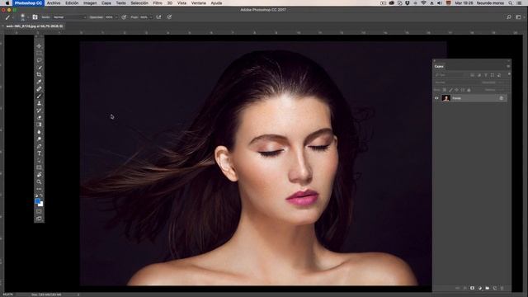Toggle pixel layer filter in Capas panel
Image resolution: width=528 pixels, height=297 pixels.
(x=473, y=75)
